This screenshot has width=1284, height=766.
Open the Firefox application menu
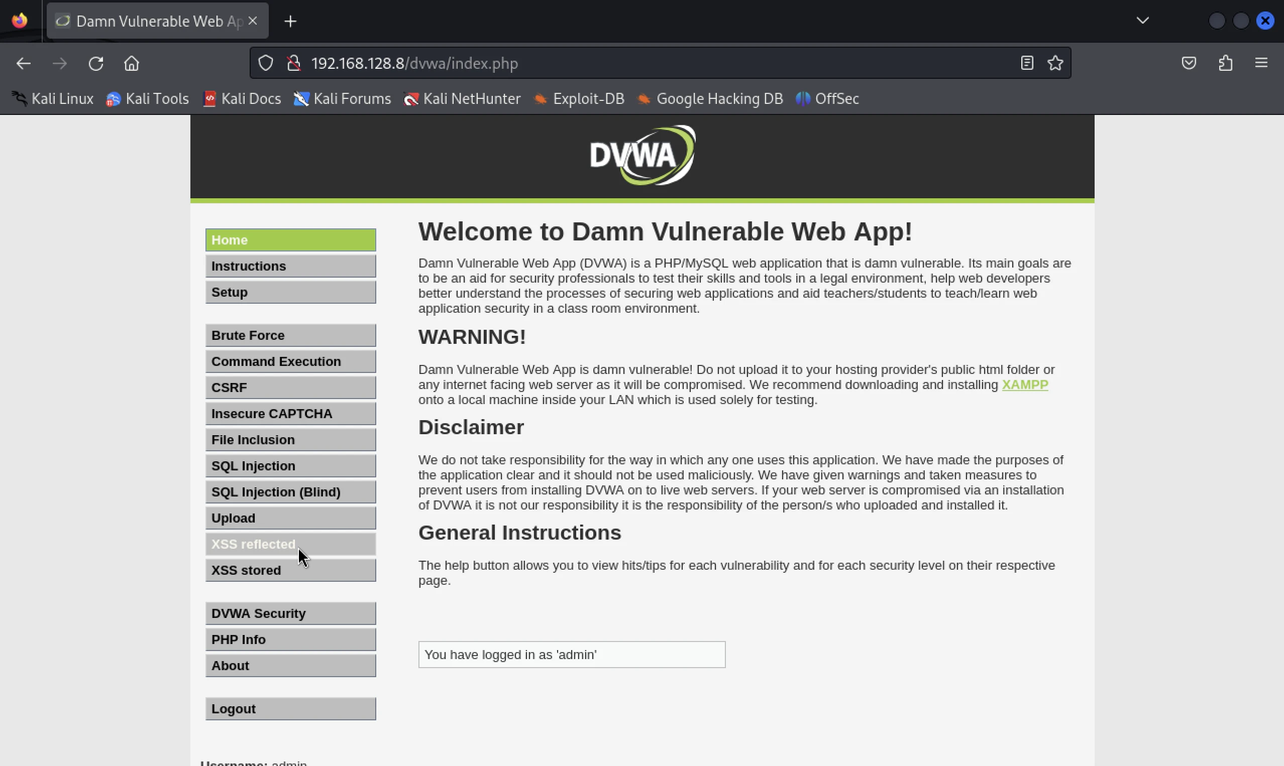click(1261, 63)
